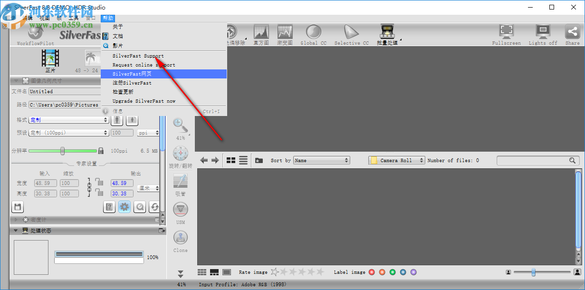Viewport: 585px width, 290px height.
Task: Open the 直方图 histogram tool
Action: [261, 32]
